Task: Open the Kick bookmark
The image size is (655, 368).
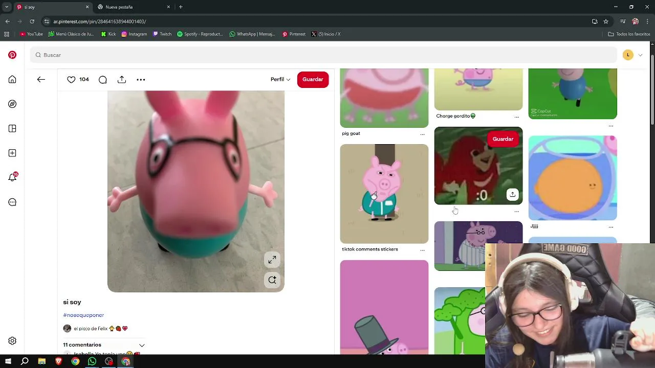Action: coord(108,34)
